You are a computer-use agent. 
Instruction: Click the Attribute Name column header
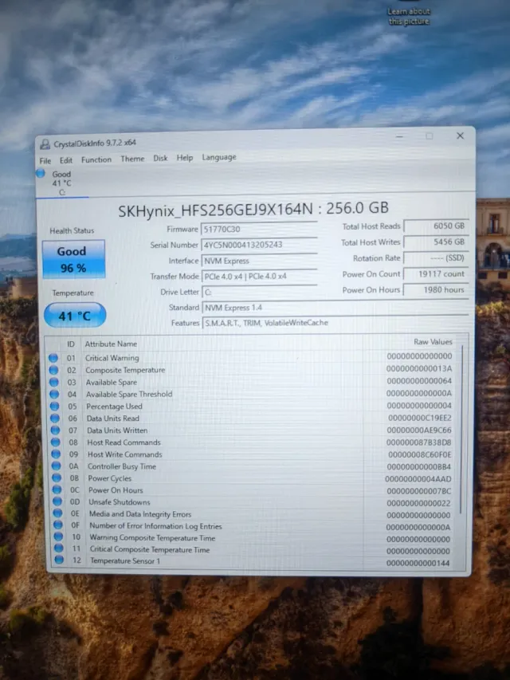(x=111, y=344)
